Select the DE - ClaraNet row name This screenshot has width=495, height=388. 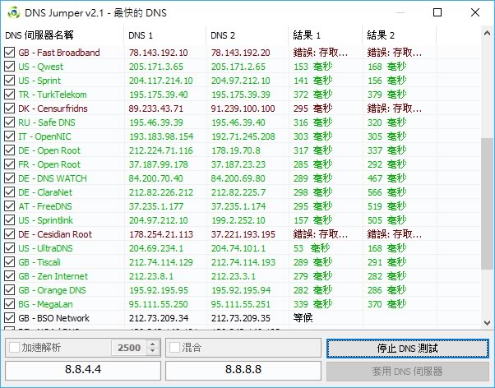click(45, 192)
